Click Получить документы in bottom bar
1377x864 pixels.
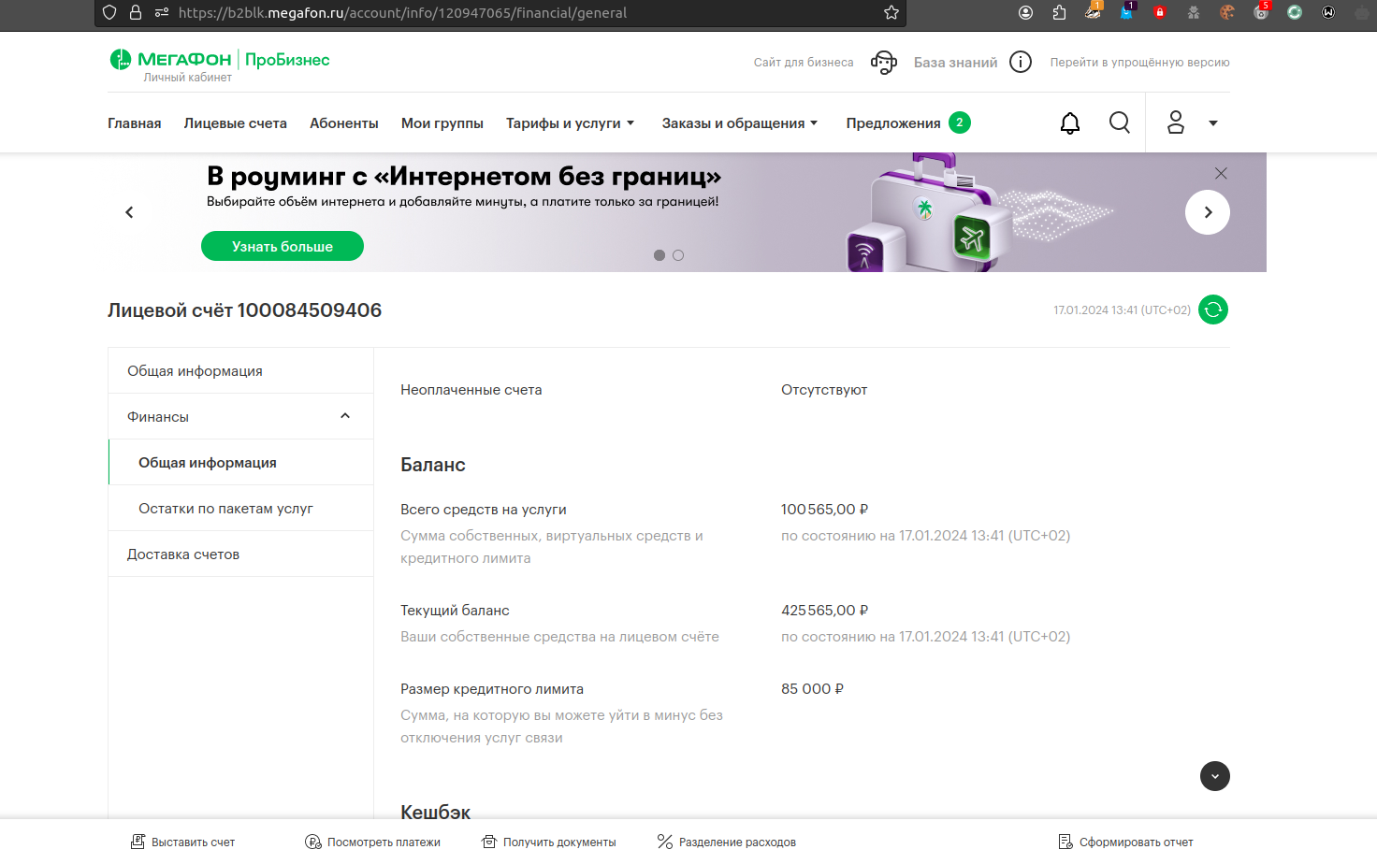pos(559,842)
